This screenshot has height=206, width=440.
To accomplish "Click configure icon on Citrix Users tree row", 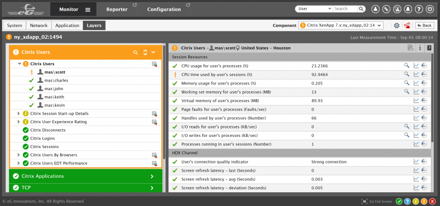I will pyautogui.click(x=154, y=64).
